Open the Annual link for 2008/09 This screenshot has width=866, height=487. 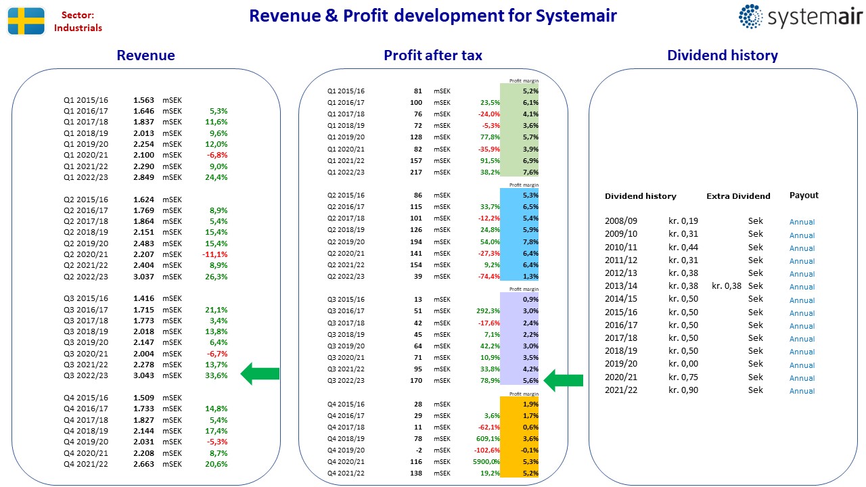[x=802, y=222]
